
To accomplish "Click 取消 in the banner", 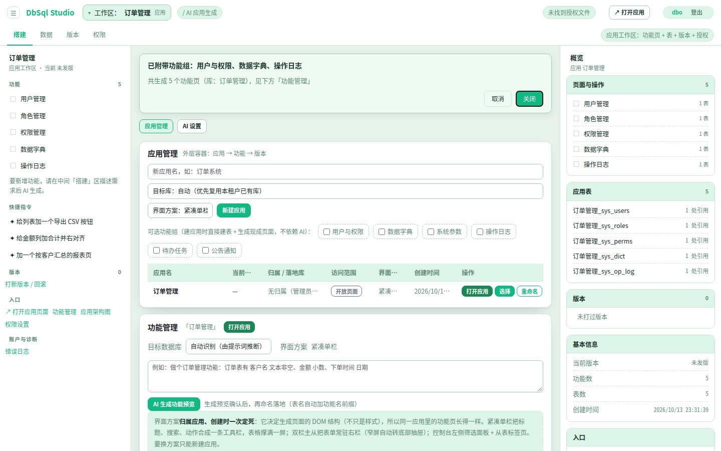I will point(498,99).
